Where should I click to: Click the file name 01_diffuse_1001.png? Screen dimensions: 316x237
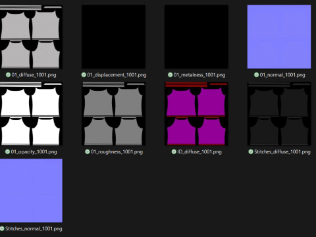click(34, 75)
